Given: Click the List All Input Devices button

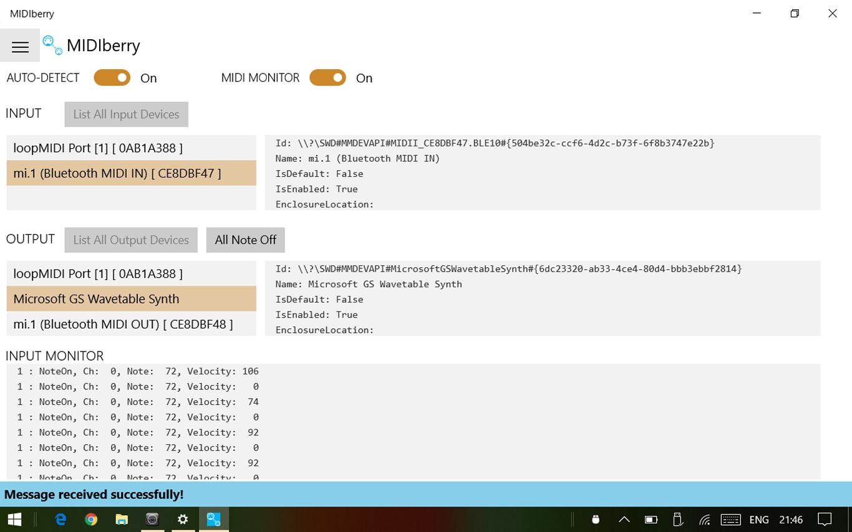Looking at the screenshot, I should 126,114.
